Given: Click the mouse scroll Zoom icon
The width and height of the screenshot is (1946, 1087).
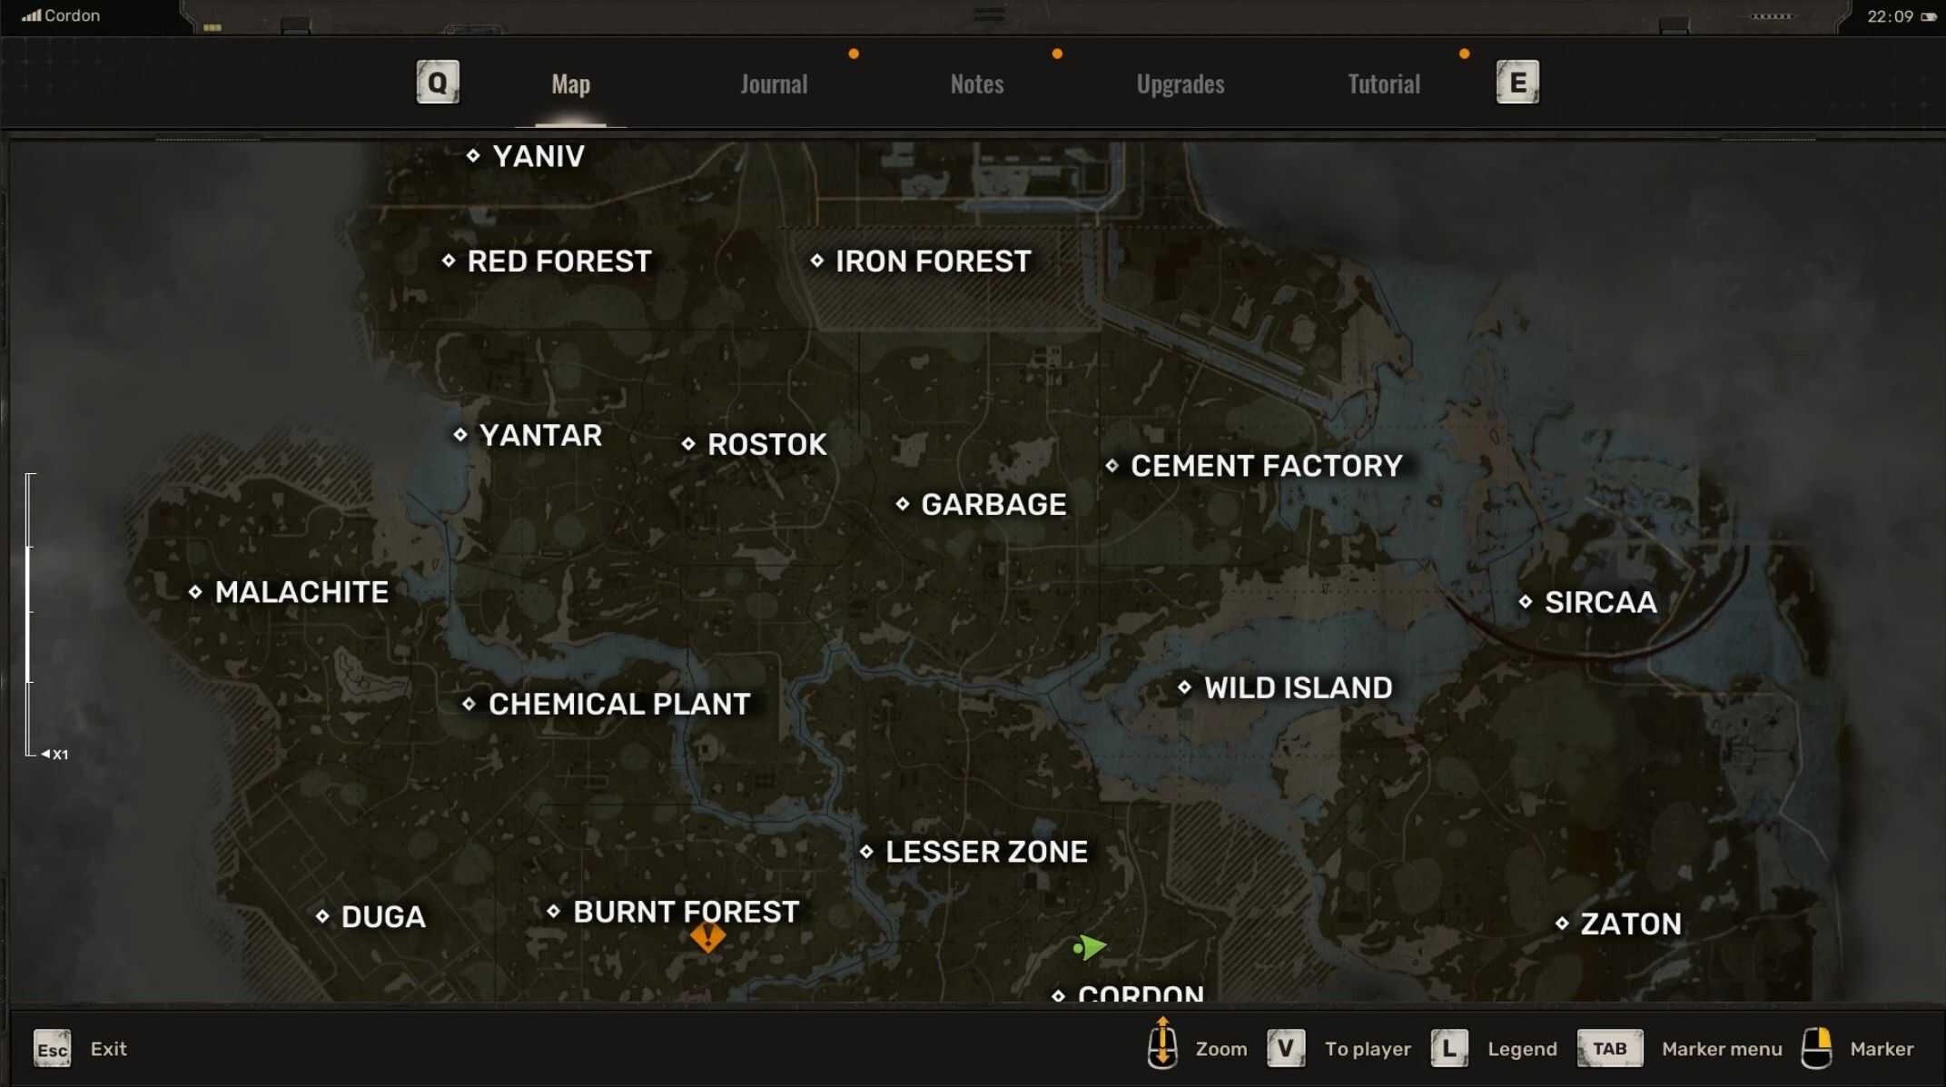Looking at the screenshot, I should pyautogui.click(x=1162, y=1044).
